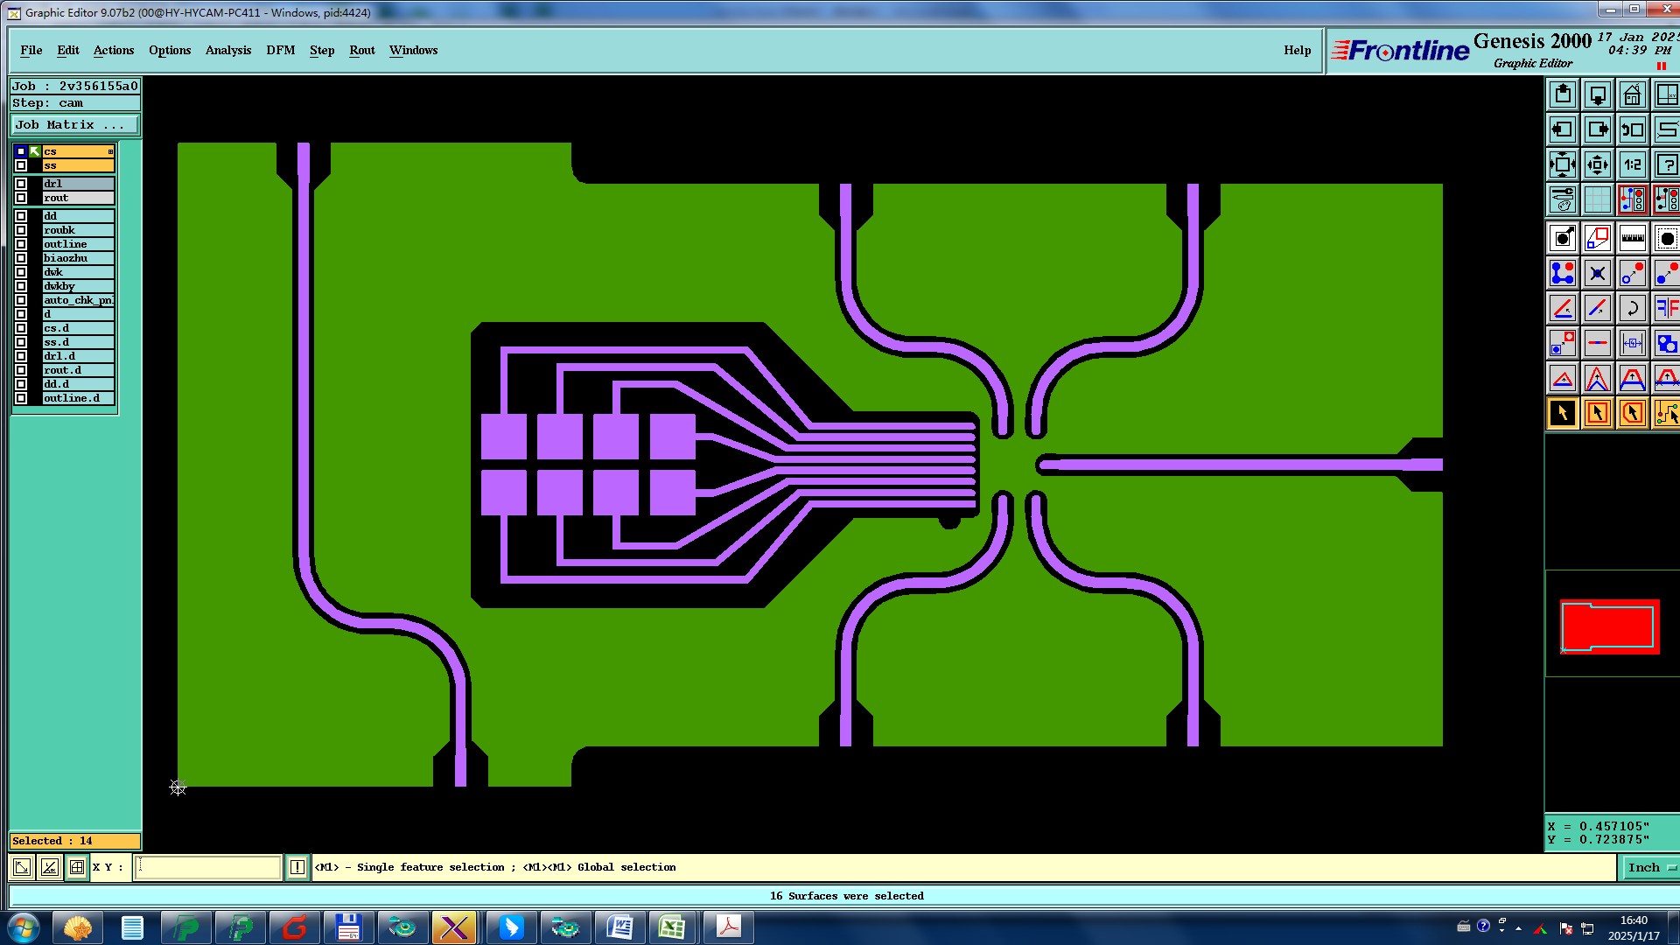Image resolution: width=1680 pixels, height=945 pixels.
Task: Click the rotate arc edit icon
Action: pyautogui.click(x=1632, y=308)
